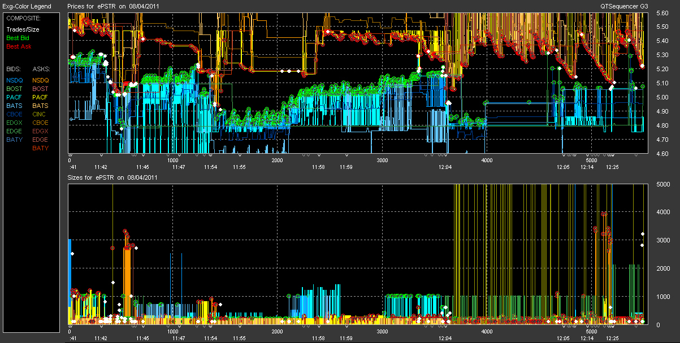Click the 11:58 time label under sizes chart
Image resolution: width=680 pixels, height=343 pixels.
(318, 337)
